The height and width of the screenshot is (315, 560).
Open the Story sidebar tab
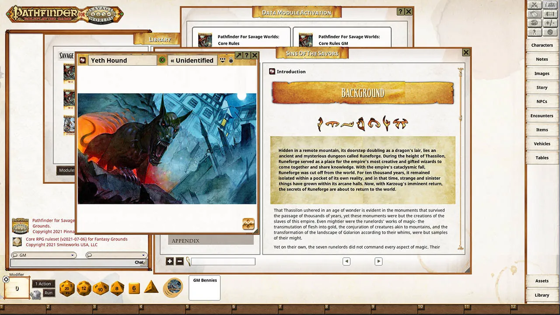click(x=542, y=87)
